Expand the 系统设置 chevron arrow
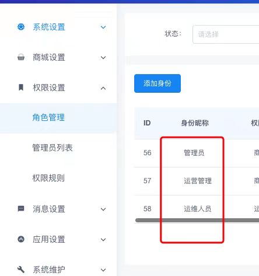The height and width of the screenshot is (276, 259). (x=103, y=27)
